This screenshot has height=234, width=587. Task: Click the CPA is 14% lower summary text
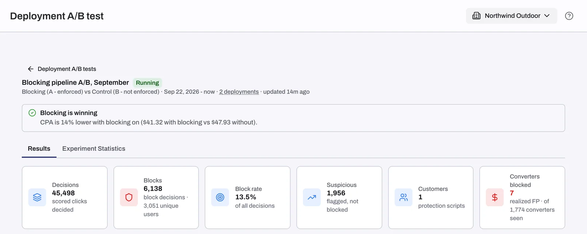pyautogui.click(x=149, y=123)
